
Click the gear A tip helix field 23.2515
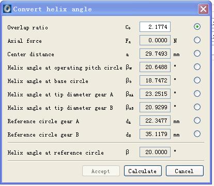(155, 94)
